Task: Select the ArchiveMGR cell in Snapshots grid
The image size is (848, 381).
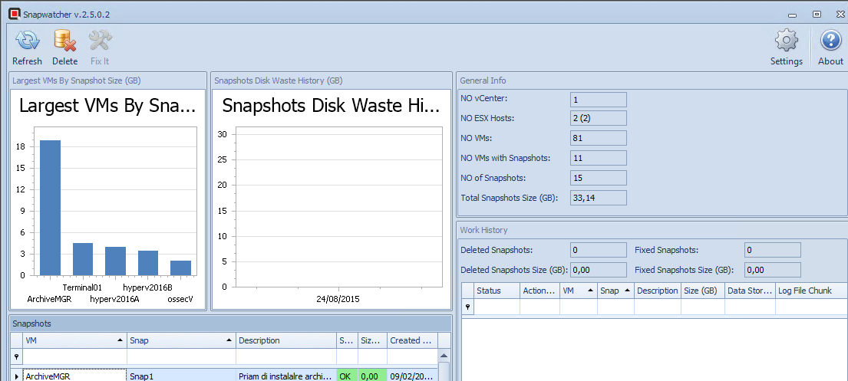Action: tap(74, 376)
